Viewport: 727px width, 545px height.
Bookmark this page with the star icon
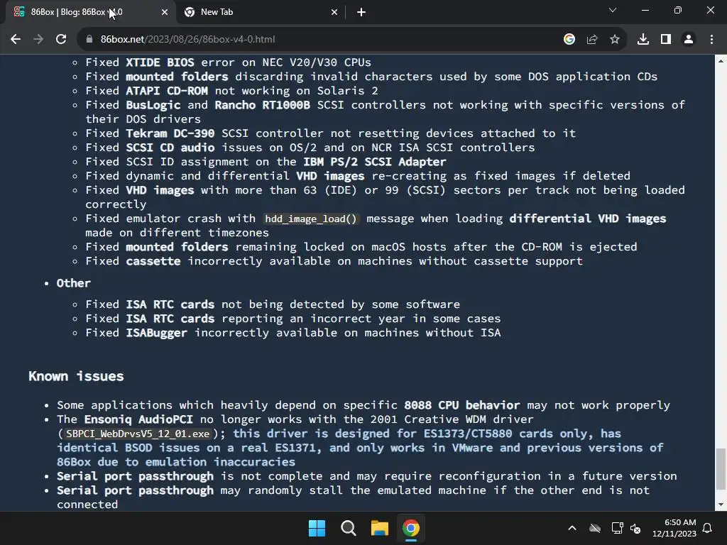pos(615,40)
